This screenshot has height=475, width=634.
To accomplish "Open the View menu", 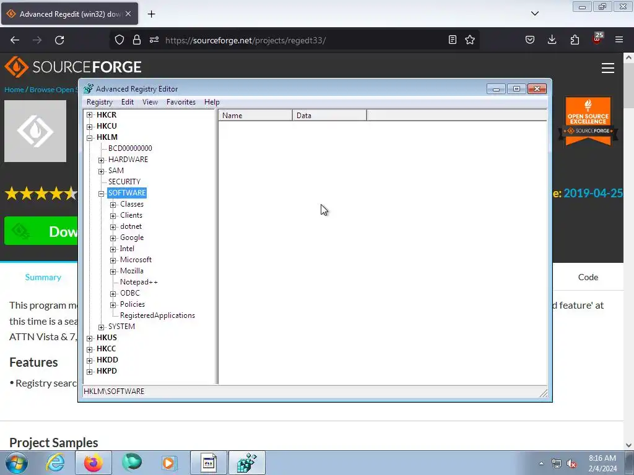I will (x=150, y=102).
